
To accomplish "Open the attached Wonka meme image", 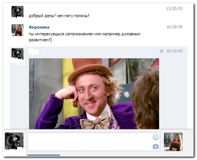I will [x=94, y=94].
